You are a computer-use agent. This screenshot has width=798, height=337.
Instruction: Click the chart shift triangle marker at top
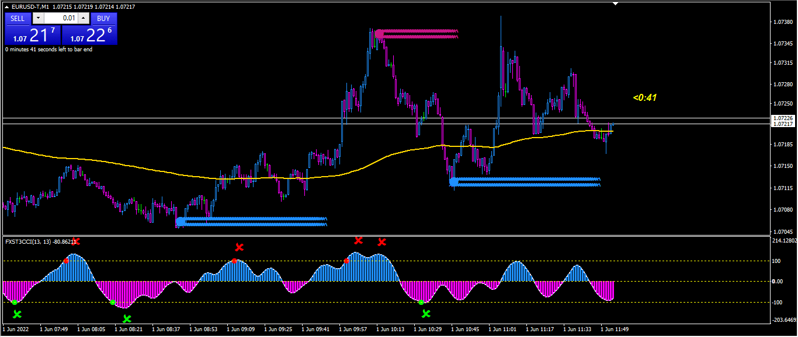click(615, 3)
